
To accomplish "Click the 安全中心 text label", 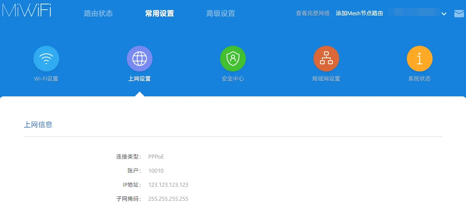I will [x=233, y=79].
